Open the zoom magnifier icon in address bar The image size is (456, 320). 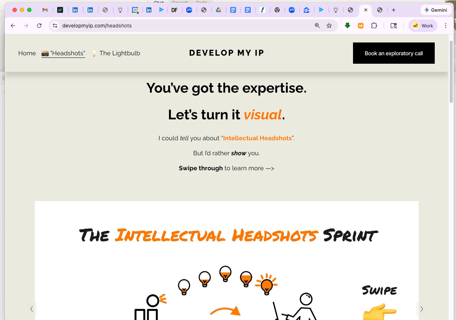(x=317, y=26)
